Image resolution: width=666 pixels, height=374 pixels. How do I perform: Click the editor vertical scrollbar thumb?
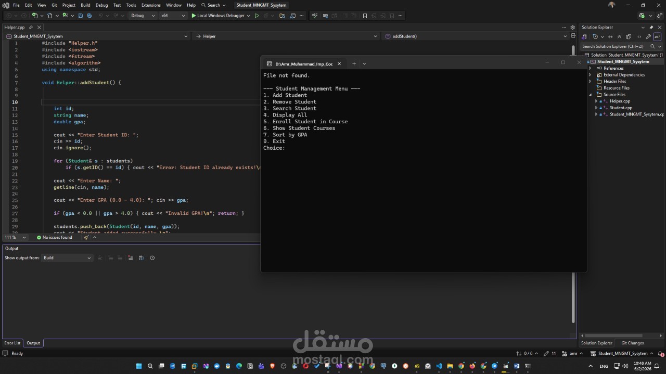tap(574, 51)
